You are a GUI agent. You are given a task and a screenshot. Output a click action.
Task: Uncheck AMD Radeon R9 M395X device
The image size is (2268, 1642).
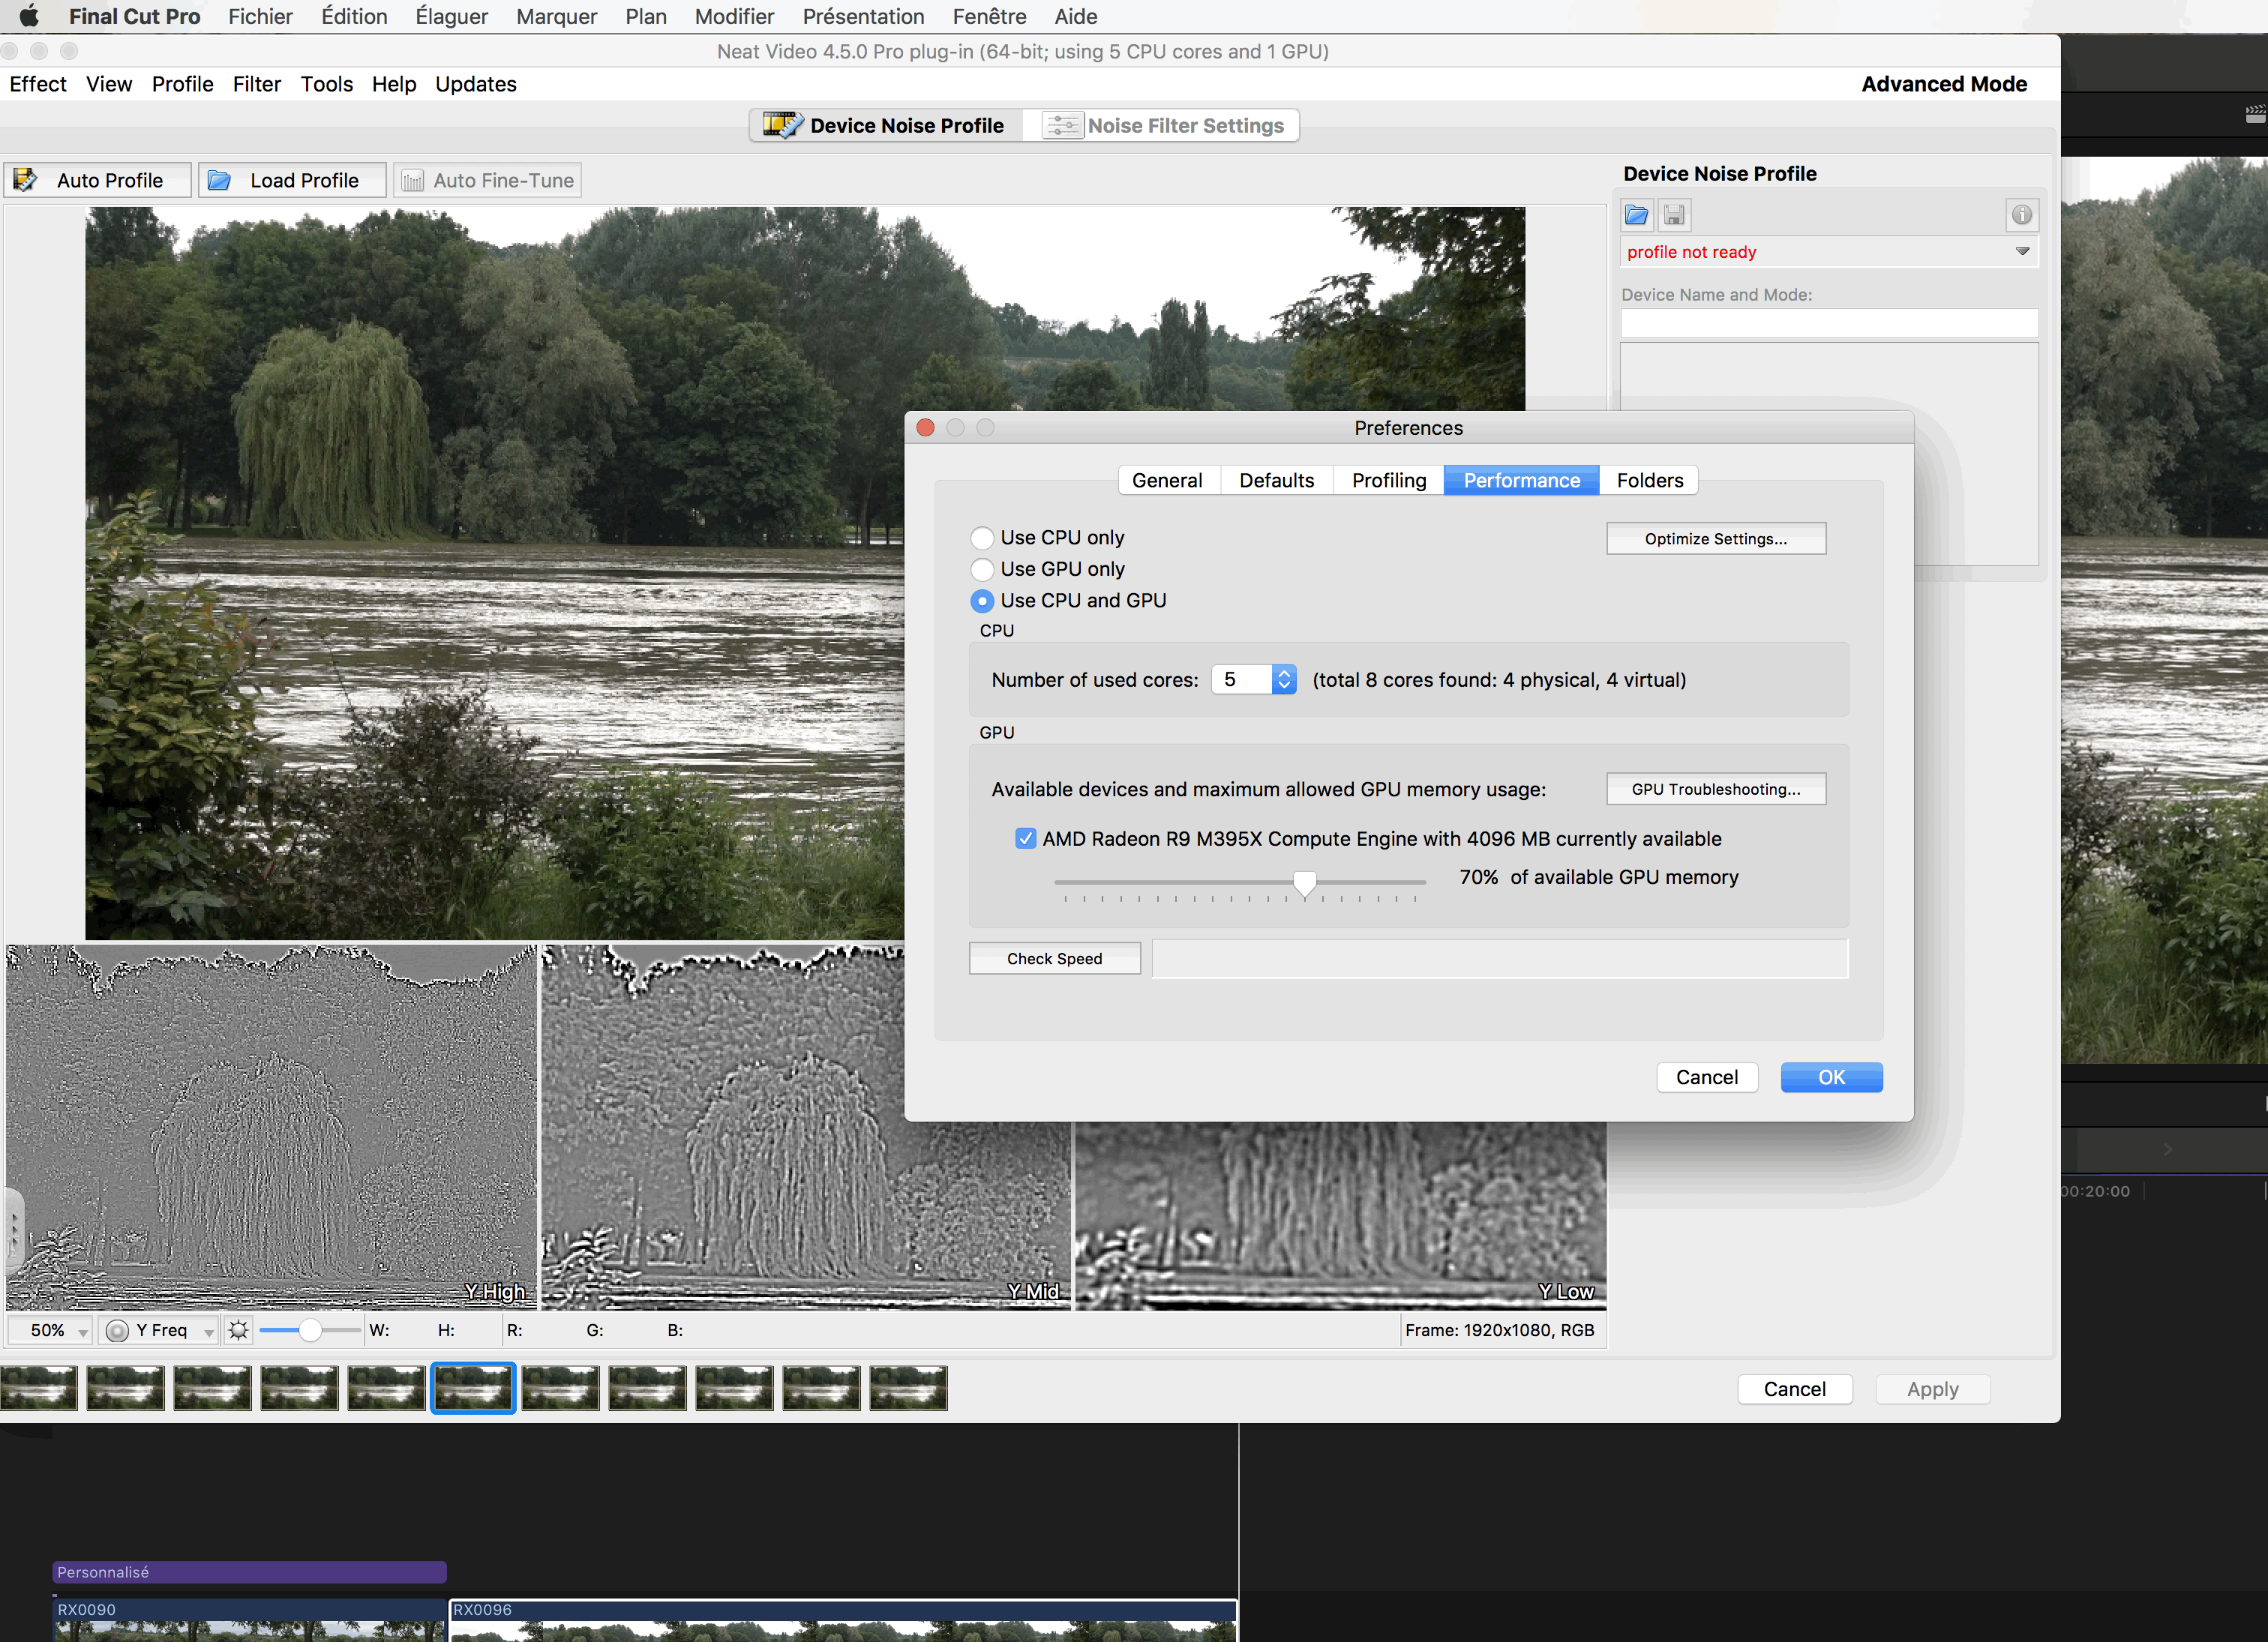tap(1025, 838)
